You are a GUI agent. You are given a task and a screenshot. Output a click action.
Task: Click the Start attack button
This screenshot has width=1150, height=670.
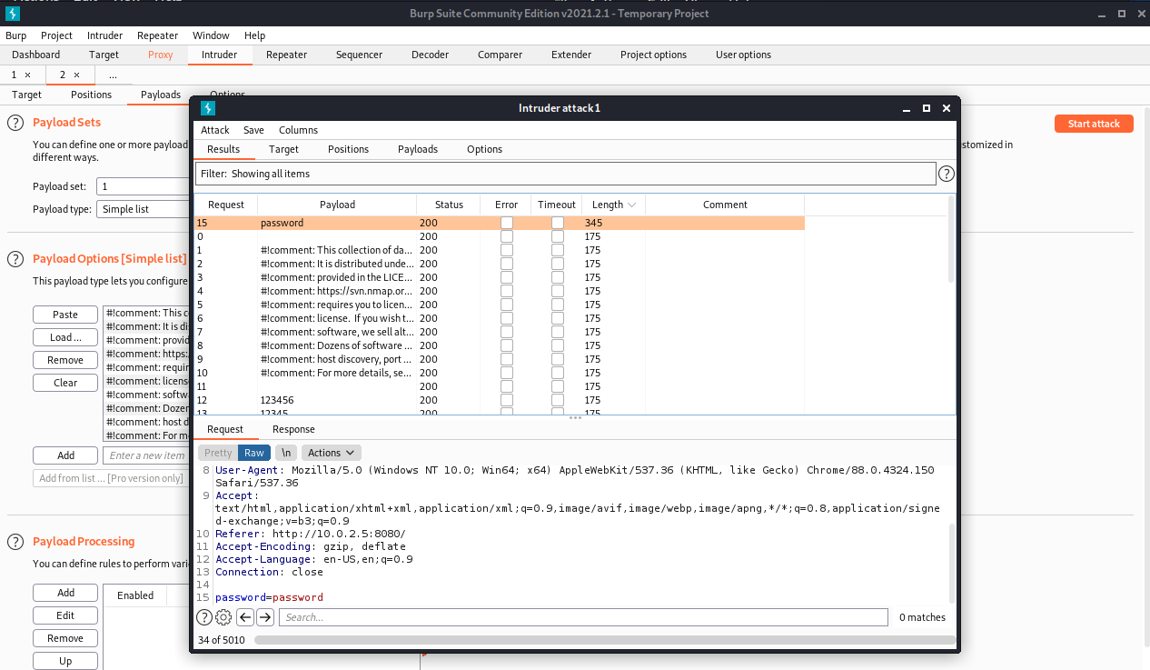pyautogui.click(x=1093, y=124)
